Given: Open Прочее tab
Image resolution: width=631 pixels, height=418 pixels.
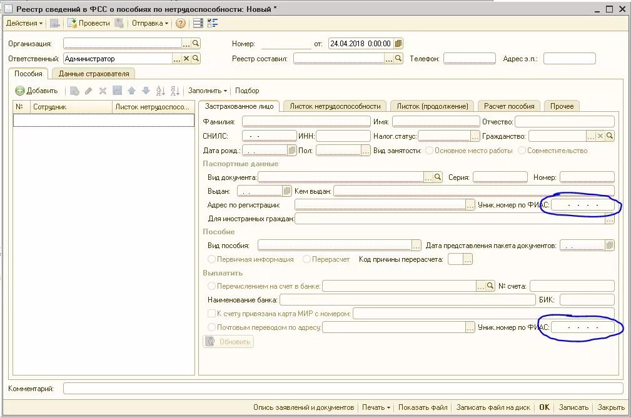Looking at the screenshot, I should 562,106.
